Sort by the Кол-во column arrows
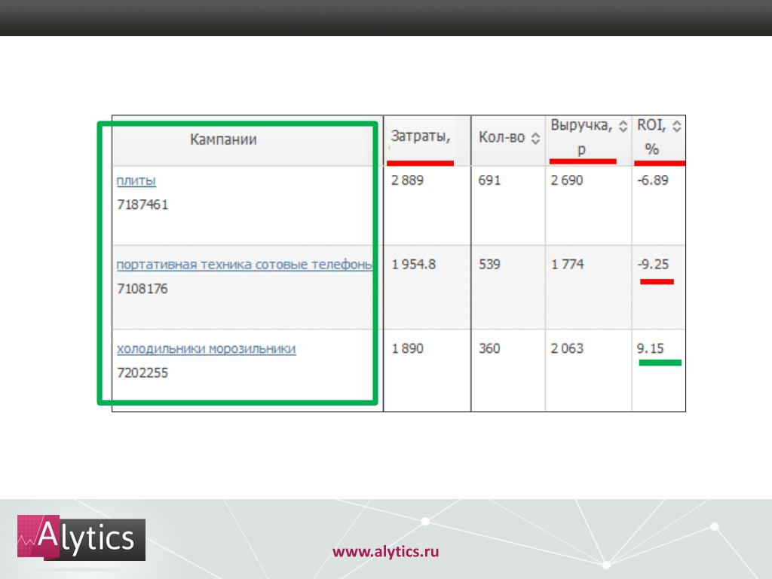 [536, 138]
